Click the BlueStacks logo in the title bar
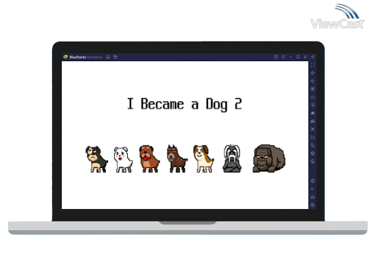Viewport: 372px width, 256px height. click(x=66, y=57)
